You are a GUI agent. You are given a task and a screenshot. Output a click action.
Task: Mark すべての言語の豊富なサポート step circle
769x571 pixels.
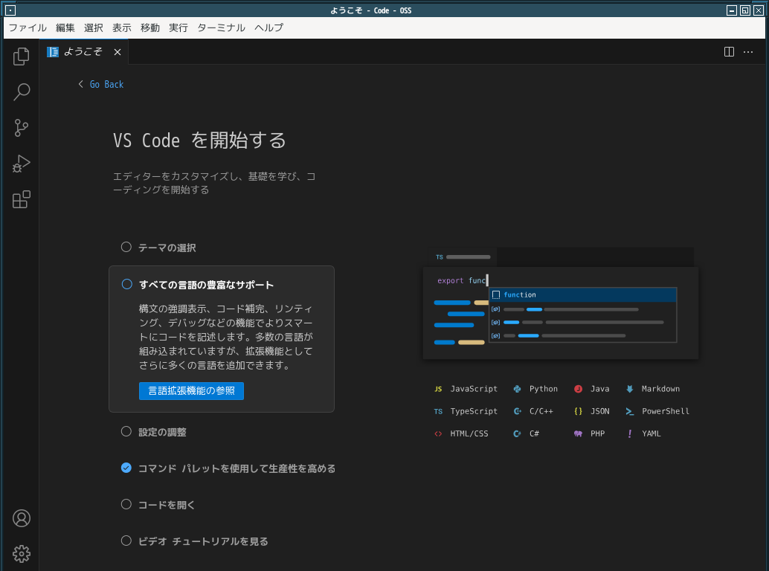tap(126, 284)
